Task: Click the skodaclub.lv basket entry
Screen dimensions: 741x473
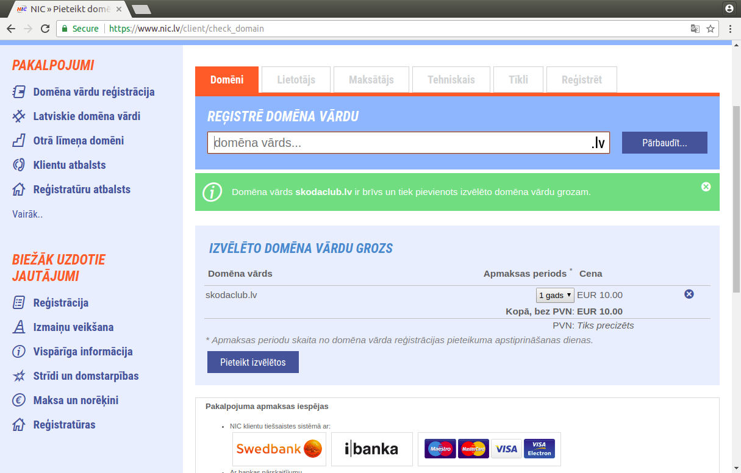Action: pos(231,295)
